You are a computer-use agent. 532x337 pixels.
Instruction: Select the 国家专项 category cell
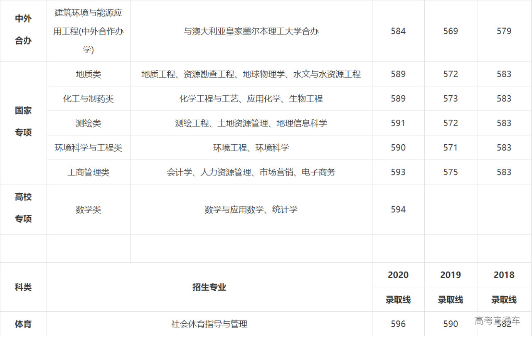pos(23,122)
